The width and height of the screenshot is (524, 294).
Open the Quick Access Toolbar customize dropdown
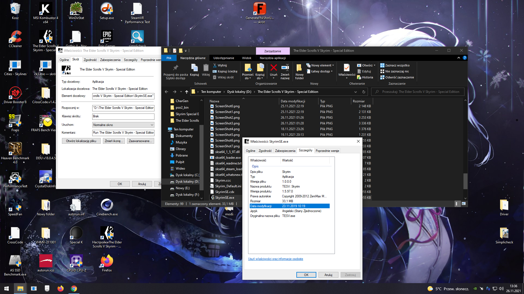(x=186, y=51)
